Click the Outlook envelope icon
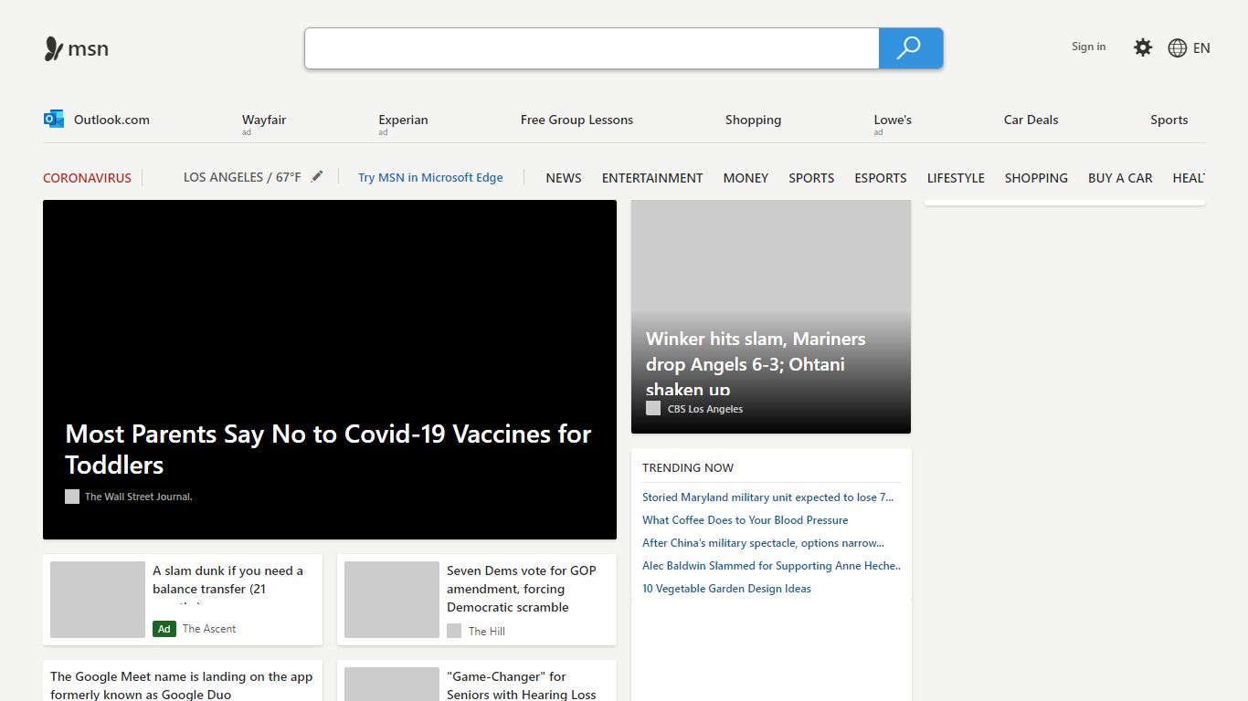 54,119
